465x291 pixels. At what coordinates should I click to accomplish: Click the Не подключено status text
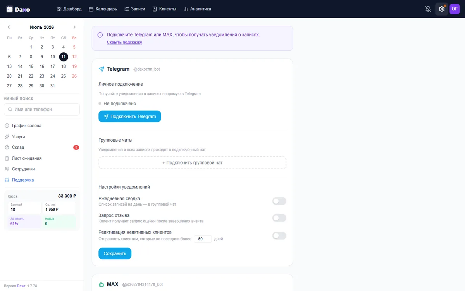coord(120,104)
